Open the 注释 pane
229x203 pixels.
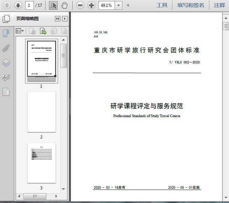220,5
